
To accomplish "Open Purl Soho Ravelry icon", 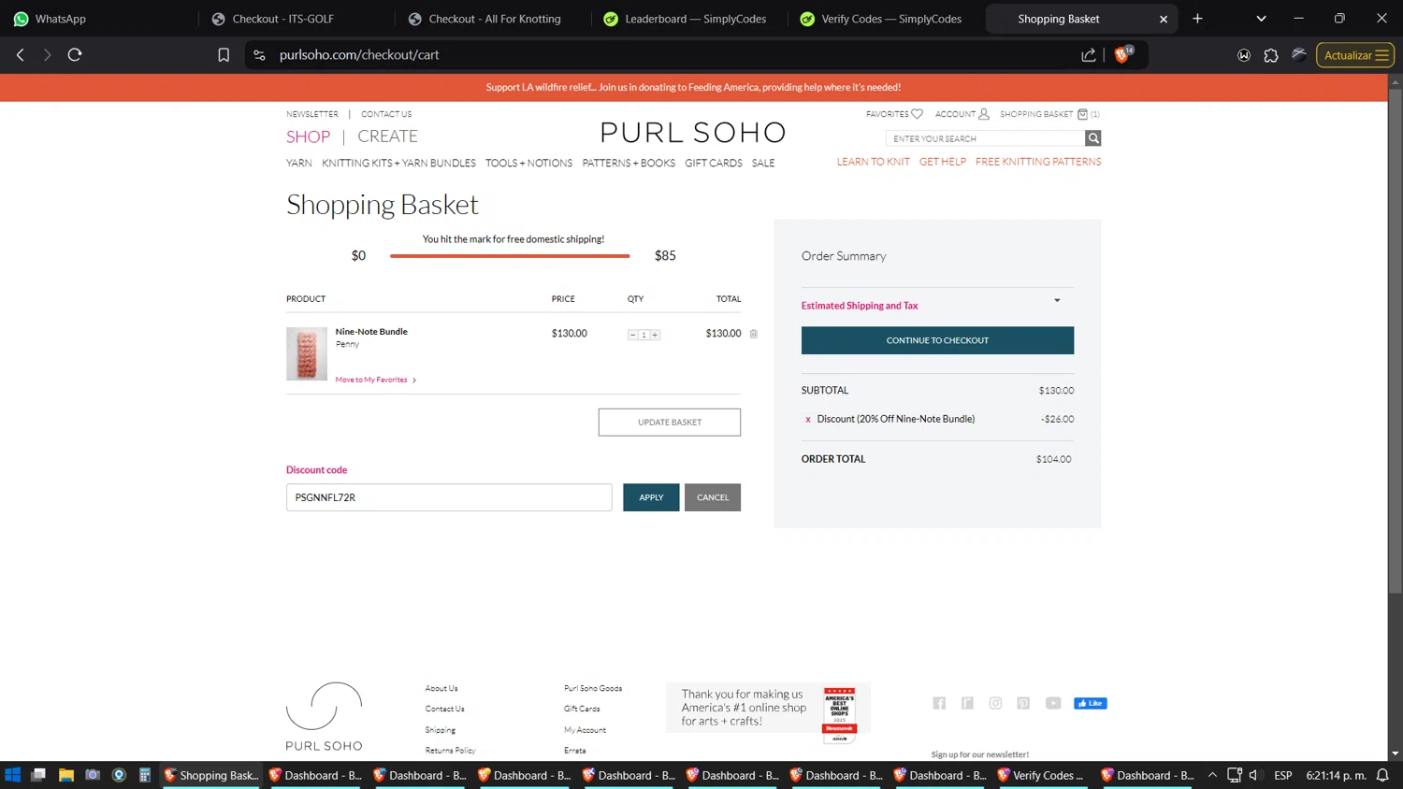I will pyautogui.click(x=967, y=703).
